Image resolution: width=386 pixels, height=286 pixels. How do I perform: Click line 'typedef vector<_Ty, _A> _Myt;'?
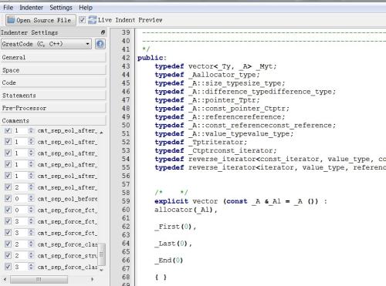(215, 66)
